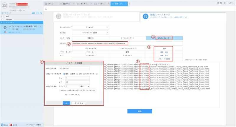Screen dimensions: 236x127
Task: Select URLジェネレーター import option
Action: click(164, 38)
